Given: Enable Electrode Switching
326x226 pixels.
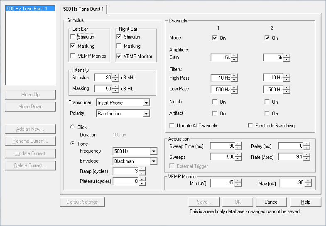Looking at the screenshot, I should (250, 126).
